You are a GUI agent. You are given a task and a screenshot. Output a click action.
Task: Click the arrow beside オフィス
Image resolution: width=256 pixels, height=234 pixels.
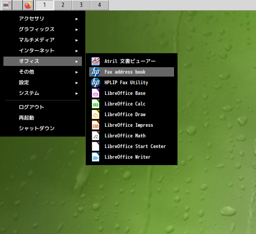click(76, 62)
